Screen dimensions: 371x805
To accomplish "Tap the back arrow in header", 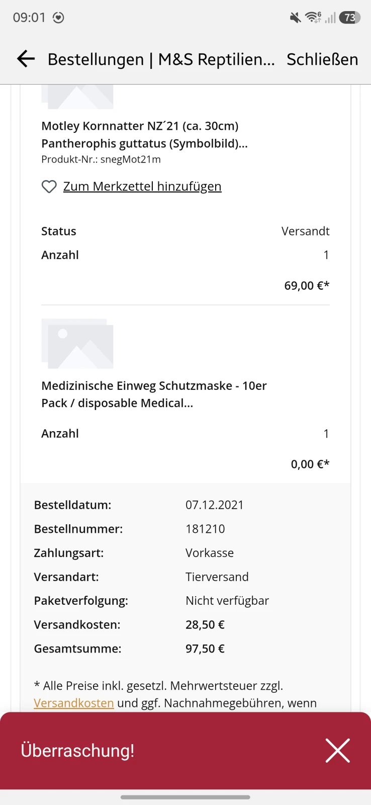I will click(26, 59).
